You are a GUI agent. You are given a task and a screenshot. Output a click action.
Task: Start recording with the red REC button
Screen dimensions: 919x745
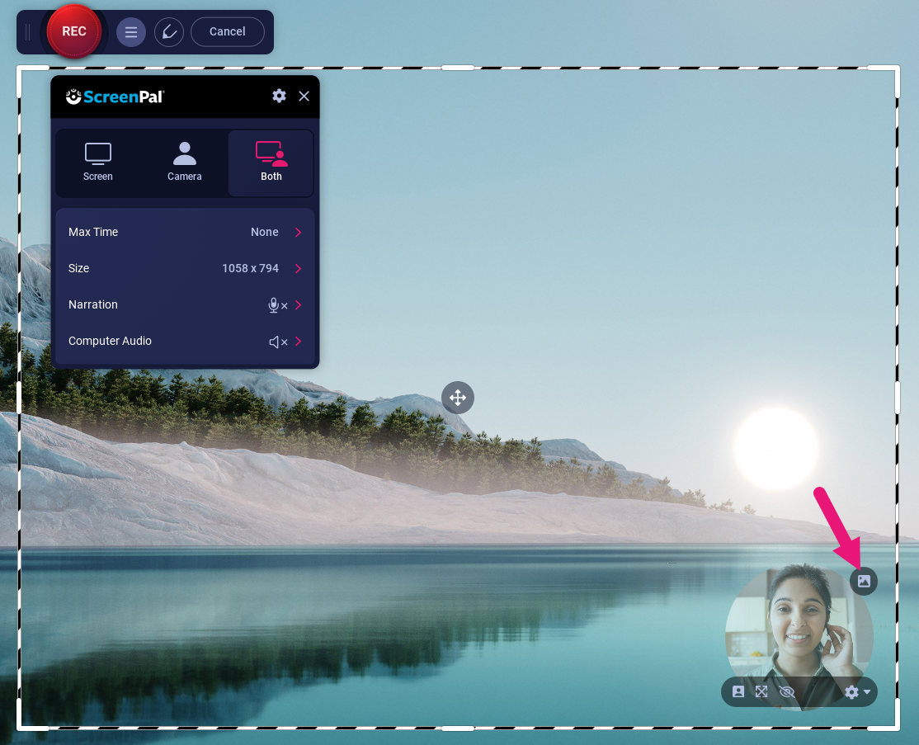pos(74,31)
